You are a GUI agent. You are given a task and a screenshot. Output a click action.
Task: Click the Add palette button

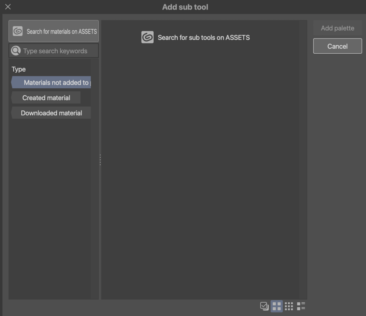pos(337,28)
